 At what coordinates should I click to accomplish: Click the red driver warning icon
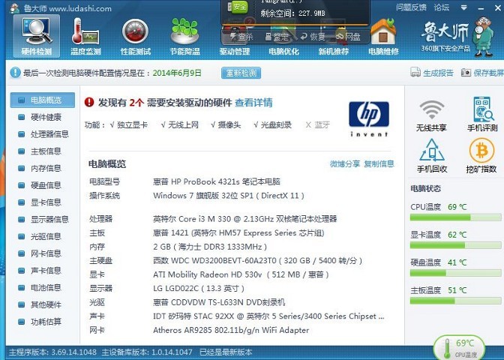click(x=89, y=103)
